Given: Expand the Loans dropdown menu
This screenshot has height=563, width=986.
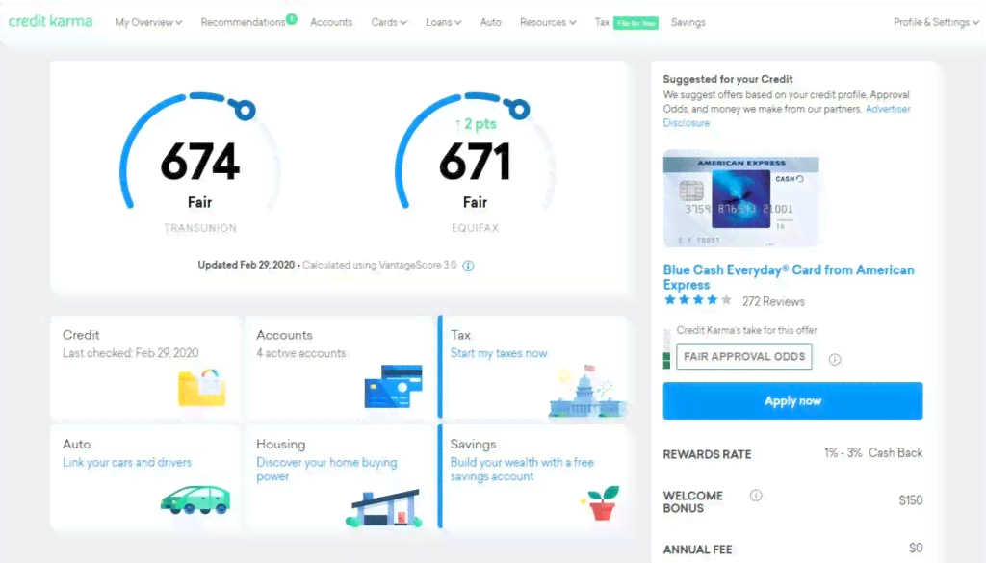Looking at the screenshot, I should (443, 23).
